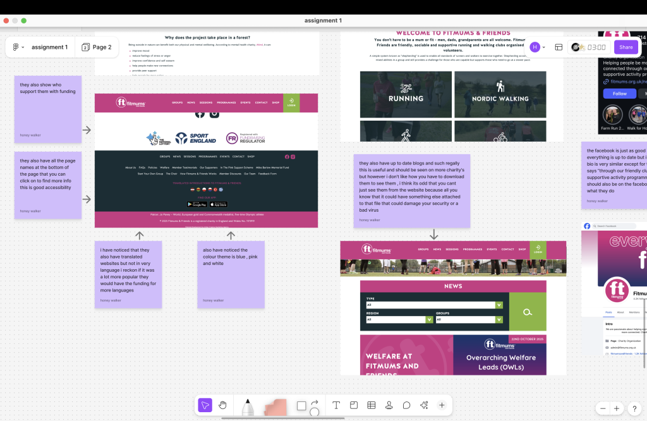Select the Move cursor tool

(x=205, y=405)
